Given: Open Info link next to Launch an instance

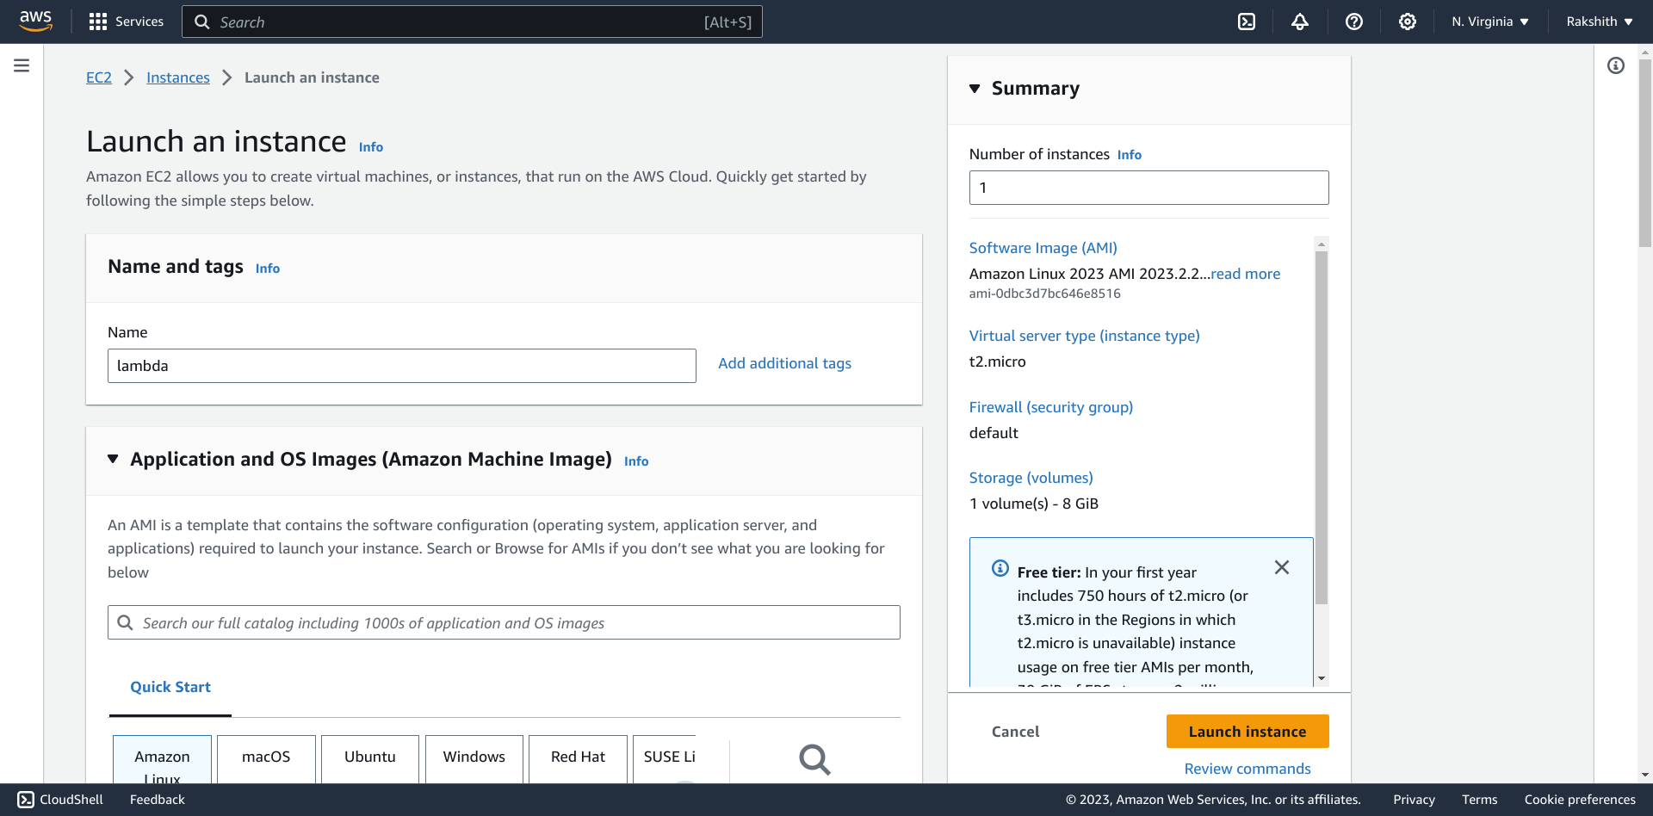Looking at the screenshot, I should 371,147.
